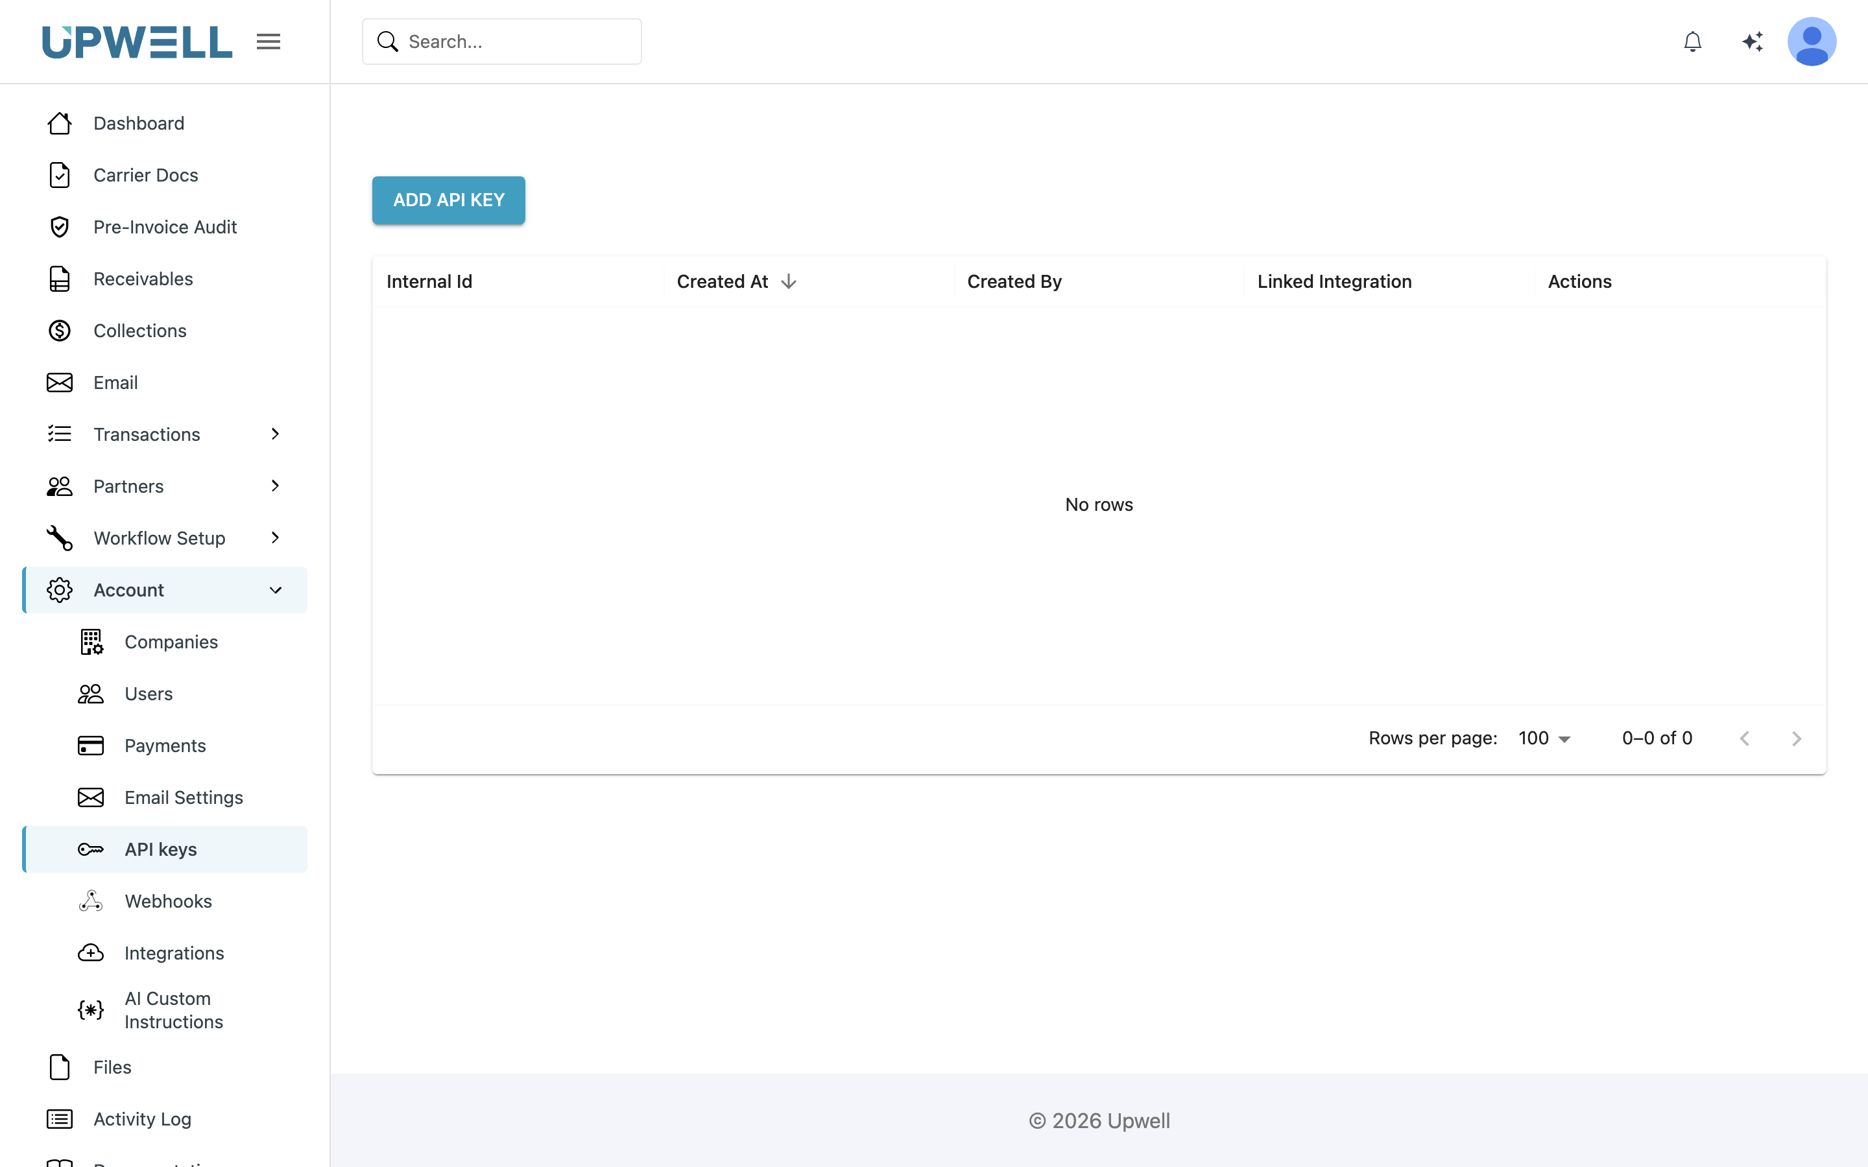Open Collections menu item
Screen dimensions: 1868x1167
(165, 331)
